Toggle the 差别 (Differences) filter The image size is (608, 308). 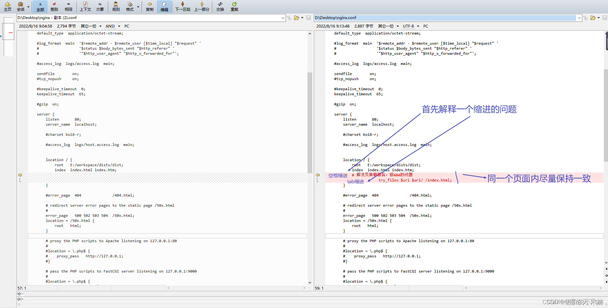coord(54,6)
